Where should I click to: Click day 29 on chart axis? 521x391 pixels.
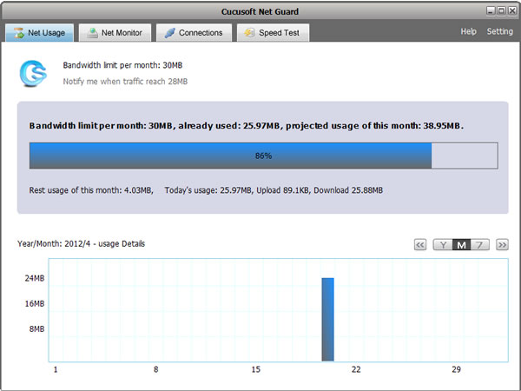456,369
